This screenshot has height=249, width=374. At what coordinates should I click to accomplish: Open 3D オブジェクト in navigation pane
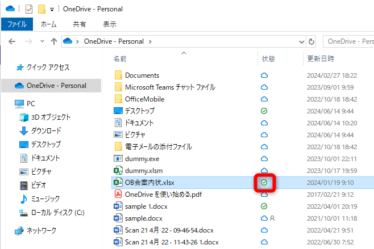(x=51, y=117)
